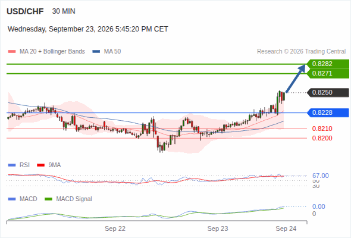
Task: Click the RSI 67.00 value label
Action: 321,176
